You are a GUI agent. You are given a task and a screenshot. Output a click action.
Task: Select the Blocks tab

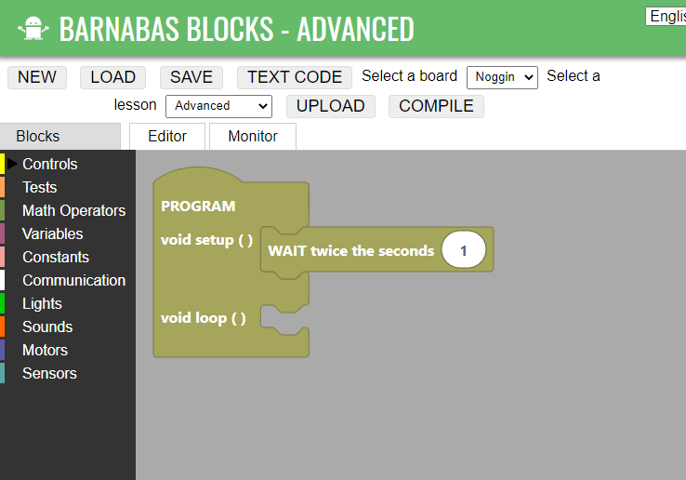point(59,136)
